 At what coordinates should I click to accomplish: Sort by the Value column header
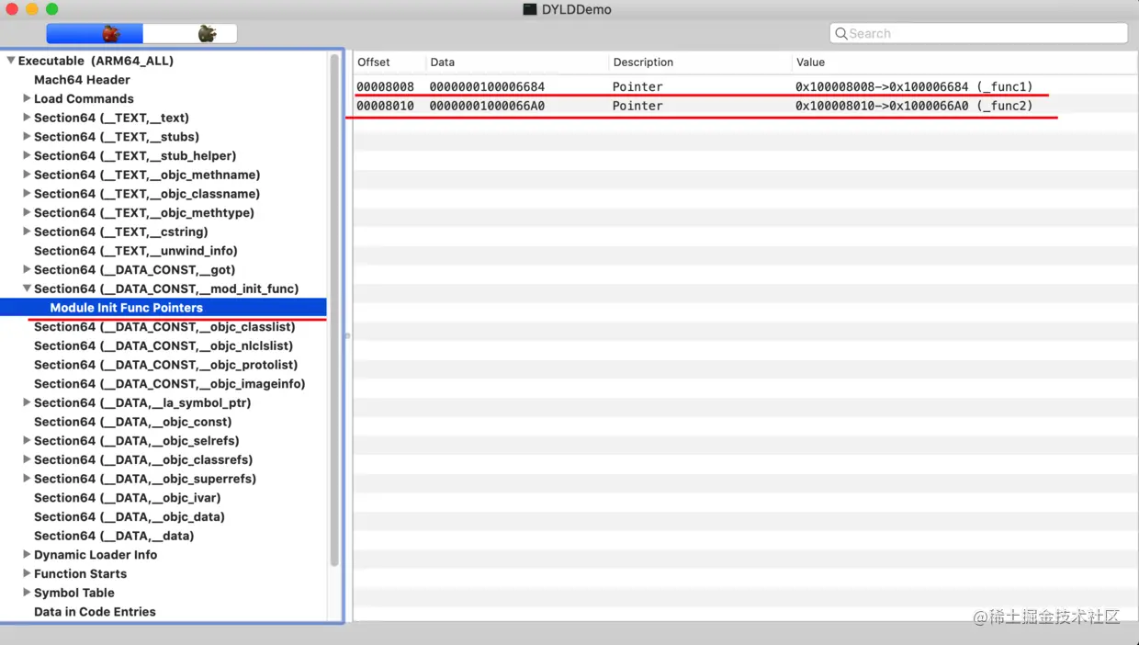(964, 62)
